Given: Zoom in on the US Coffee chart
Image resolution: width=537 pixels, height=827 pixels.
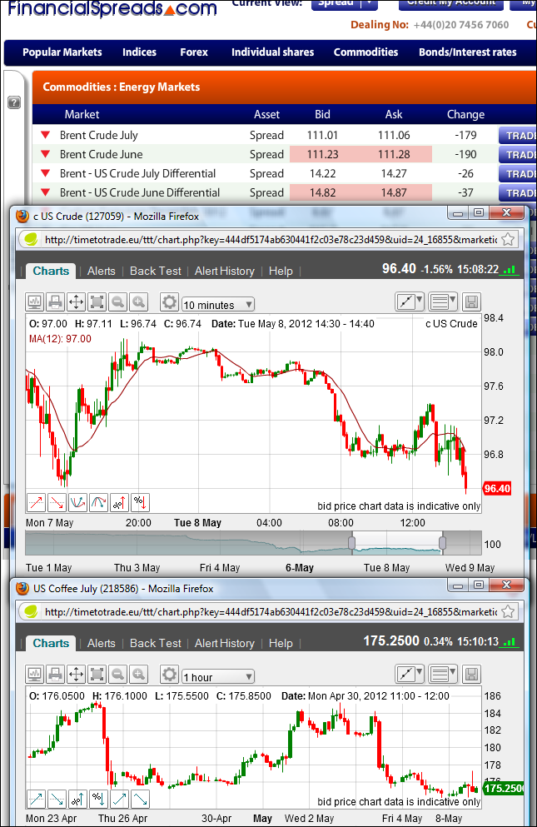Looking at the screenshot, I should (x=139, y=674).
